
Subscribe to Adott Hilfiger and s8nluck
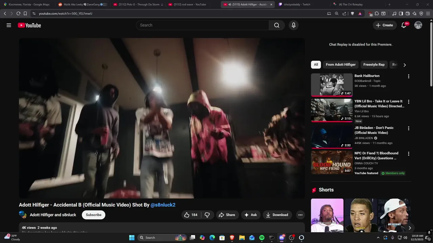(93, 215)
